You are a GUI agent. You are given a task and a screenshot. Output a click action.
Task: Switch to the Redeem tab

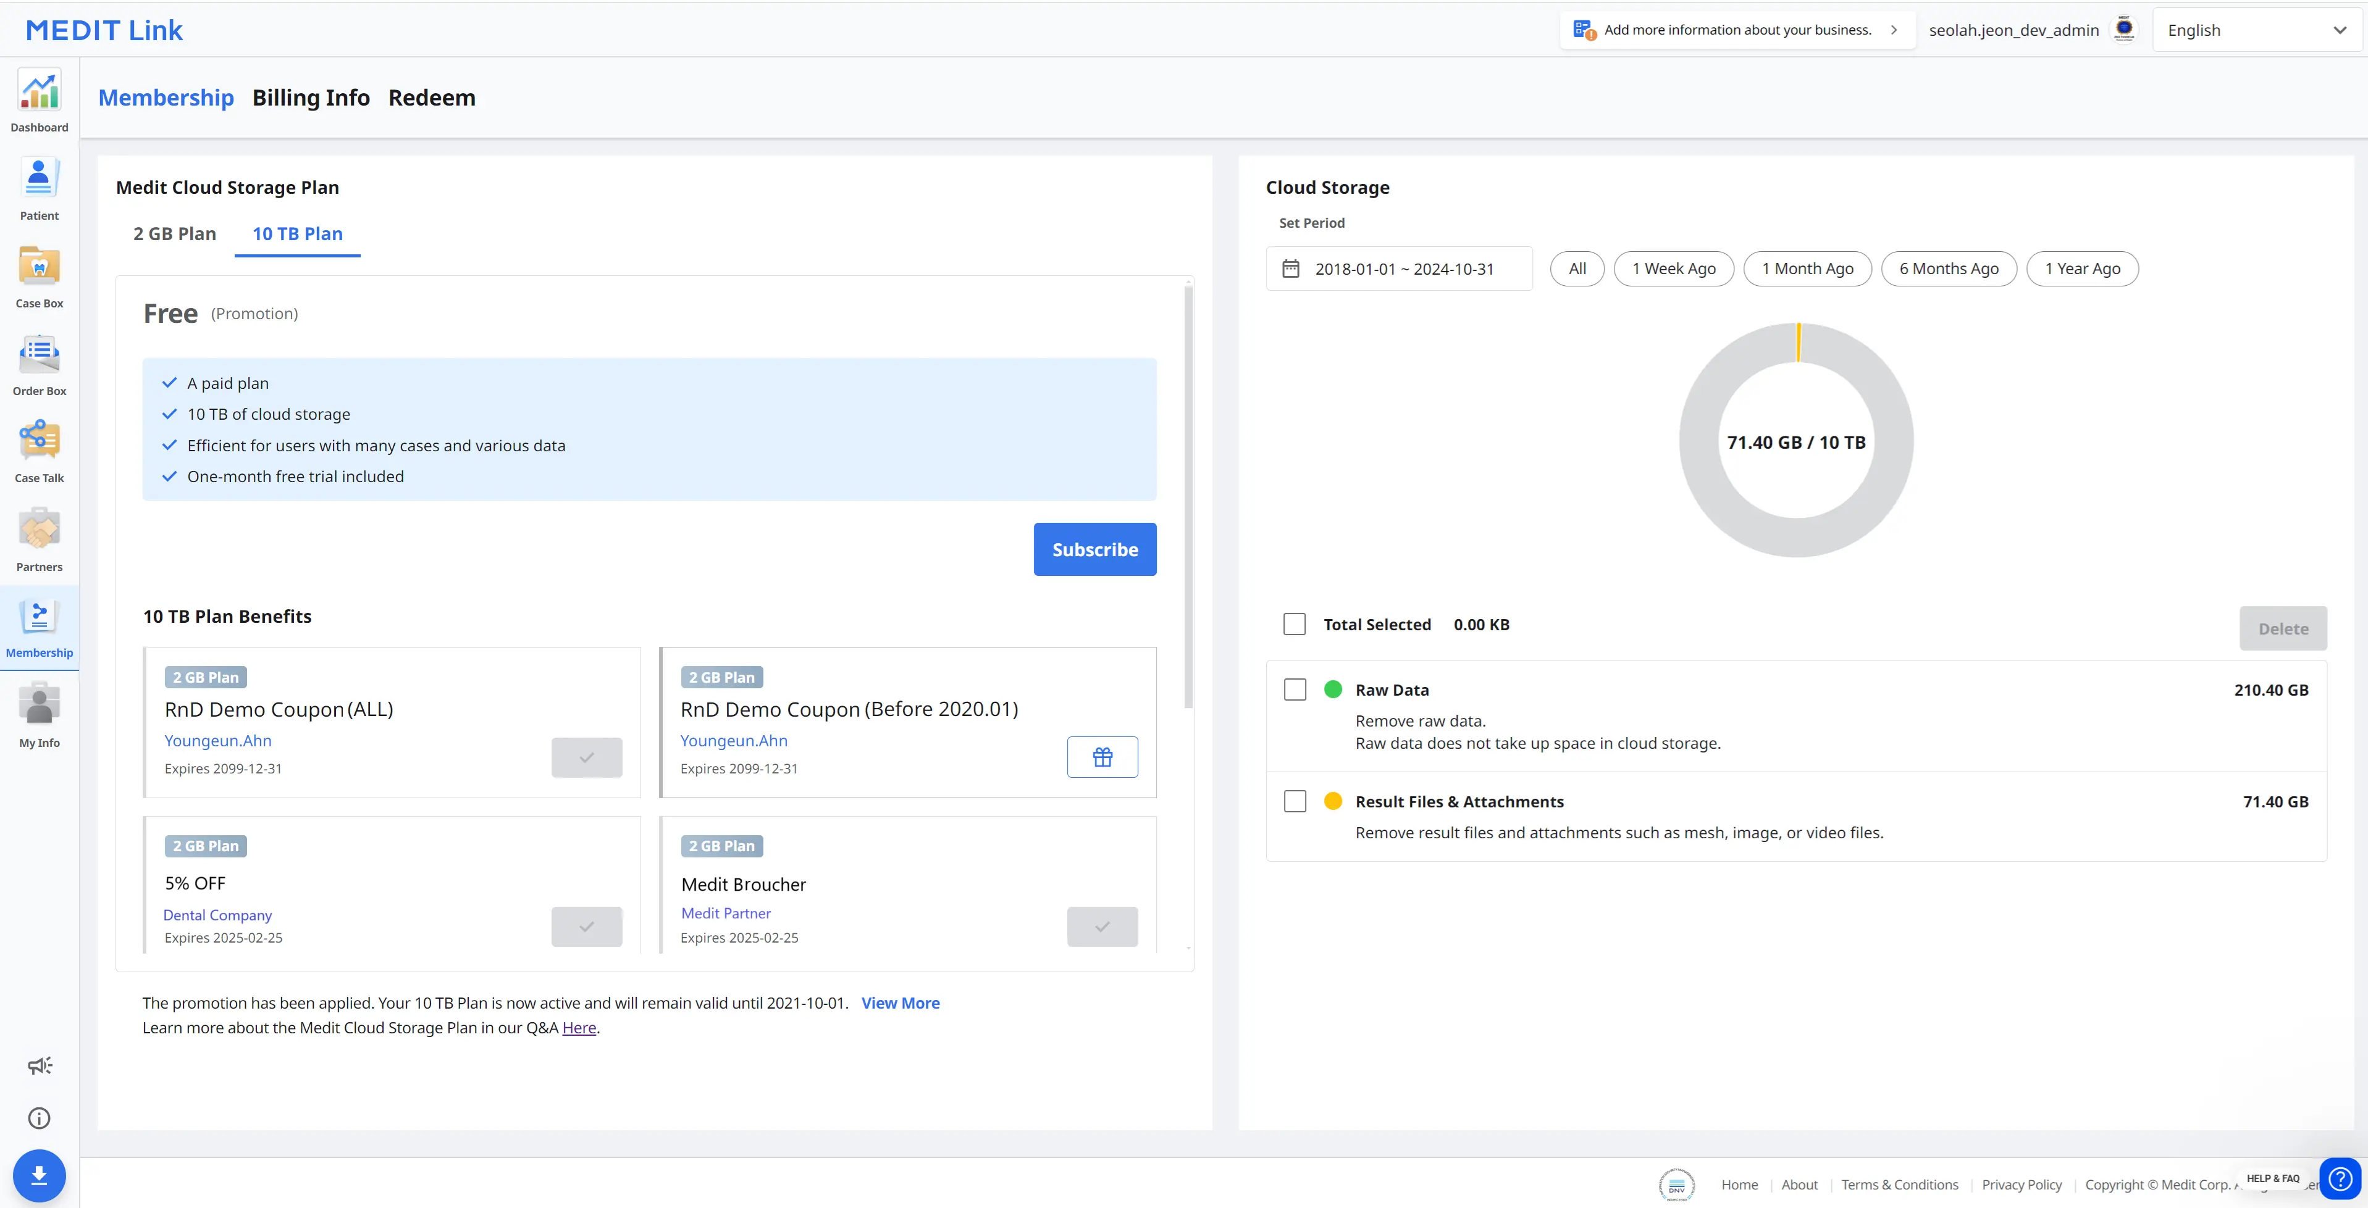tap(432, 98)
